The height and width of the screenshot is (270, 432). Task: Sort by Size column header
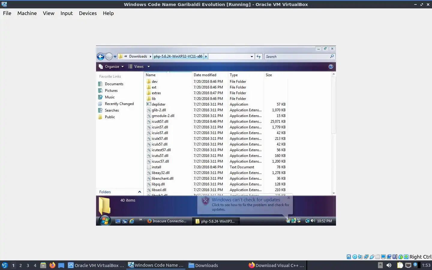tap(276, 75)
